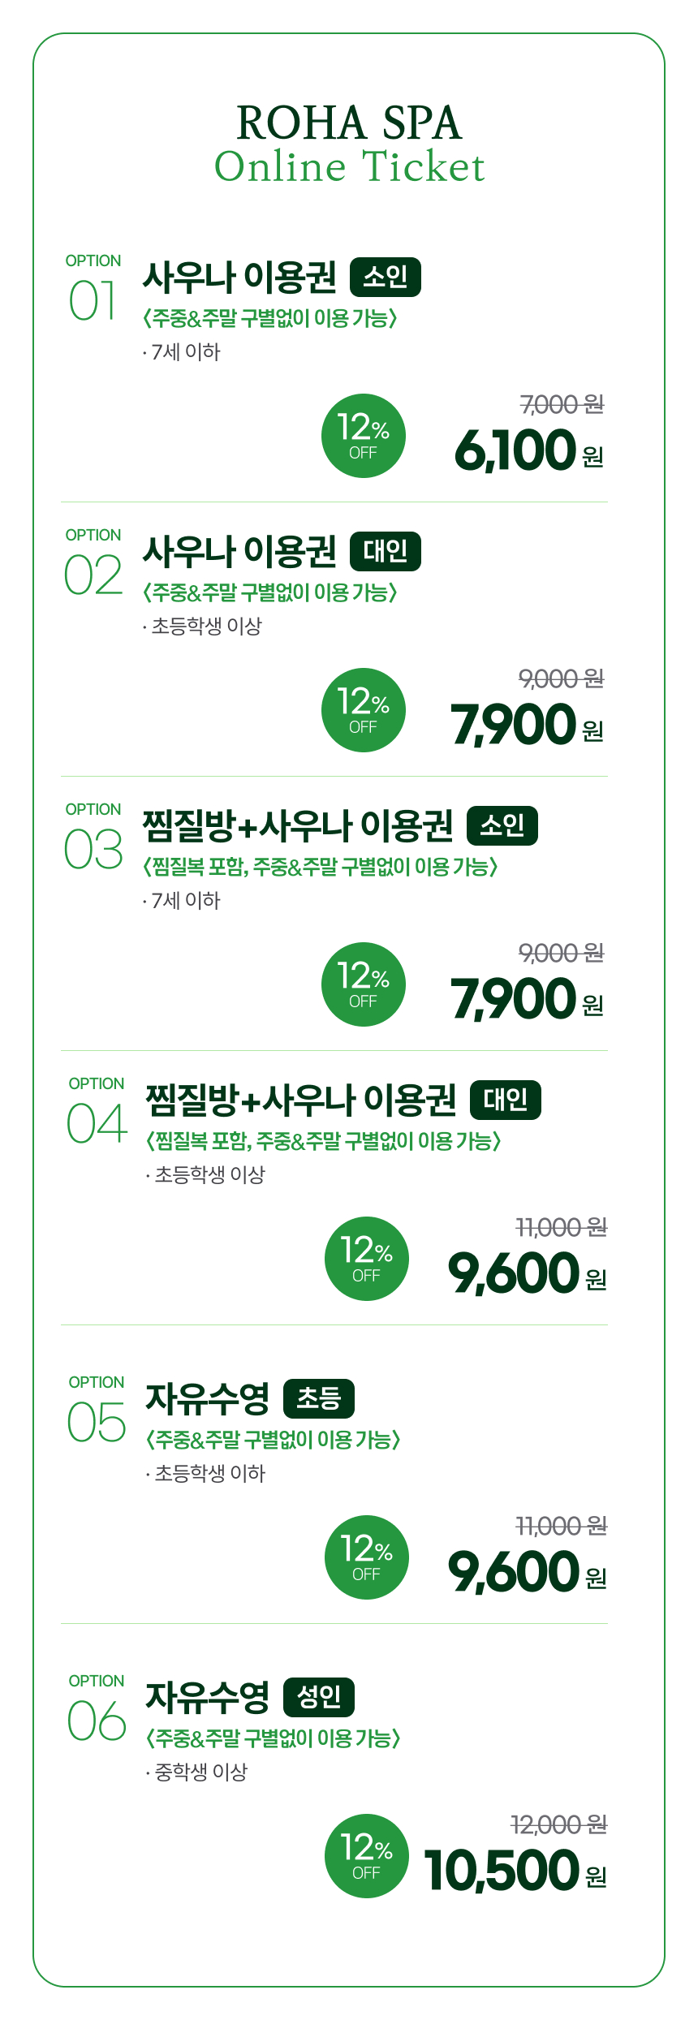698x2020 pixels.
Task: Tap the 소인 tag in Option 03
Action: [x=502, y=826]
